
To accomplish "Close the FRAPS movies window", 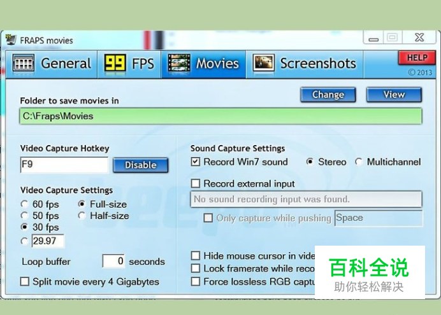I will pyautogui.click(x=419, y=38).
